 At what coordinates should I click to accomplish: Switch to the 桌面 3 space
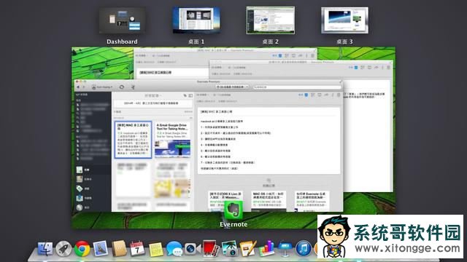click(344, 20)
